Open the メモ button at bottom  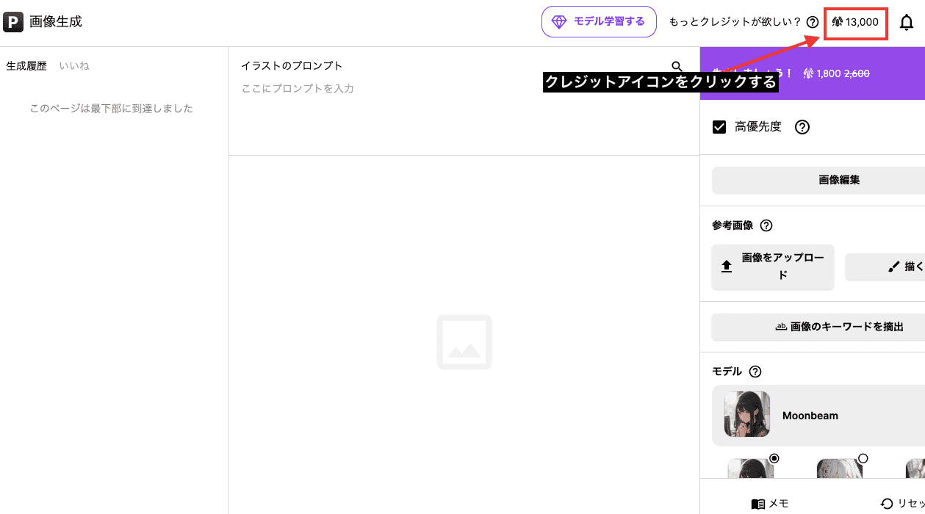click(x=770, y=504)
